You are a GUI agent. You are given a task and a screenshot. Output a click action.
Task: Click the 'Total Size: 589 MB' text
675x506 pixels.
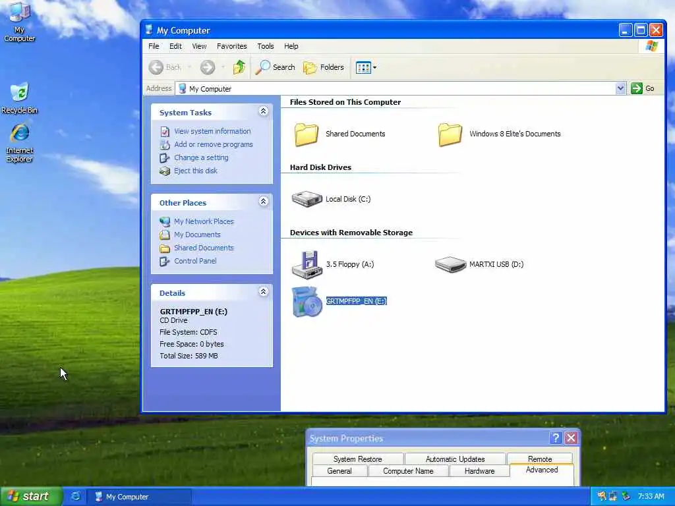(x=189, y=356)
